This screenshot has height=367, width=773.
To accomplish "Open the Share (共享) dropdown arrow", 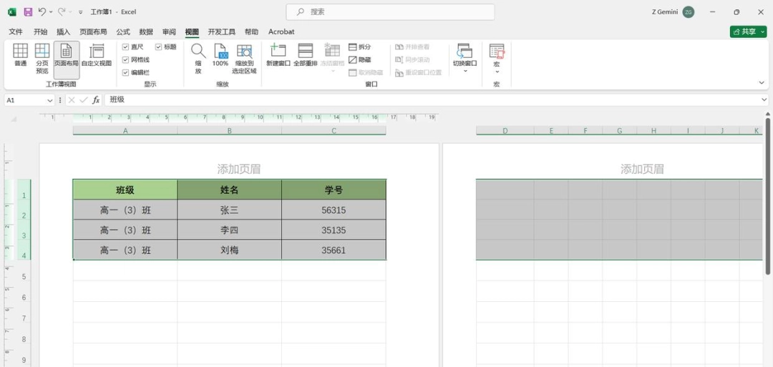I will point(763,31).
